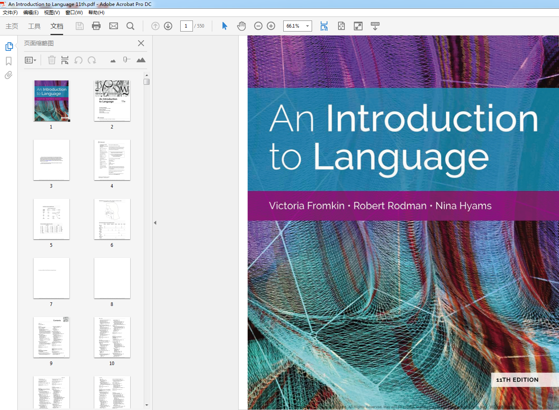
Task: Click insert pages icon in thumbnails panel
Action: 65,60
